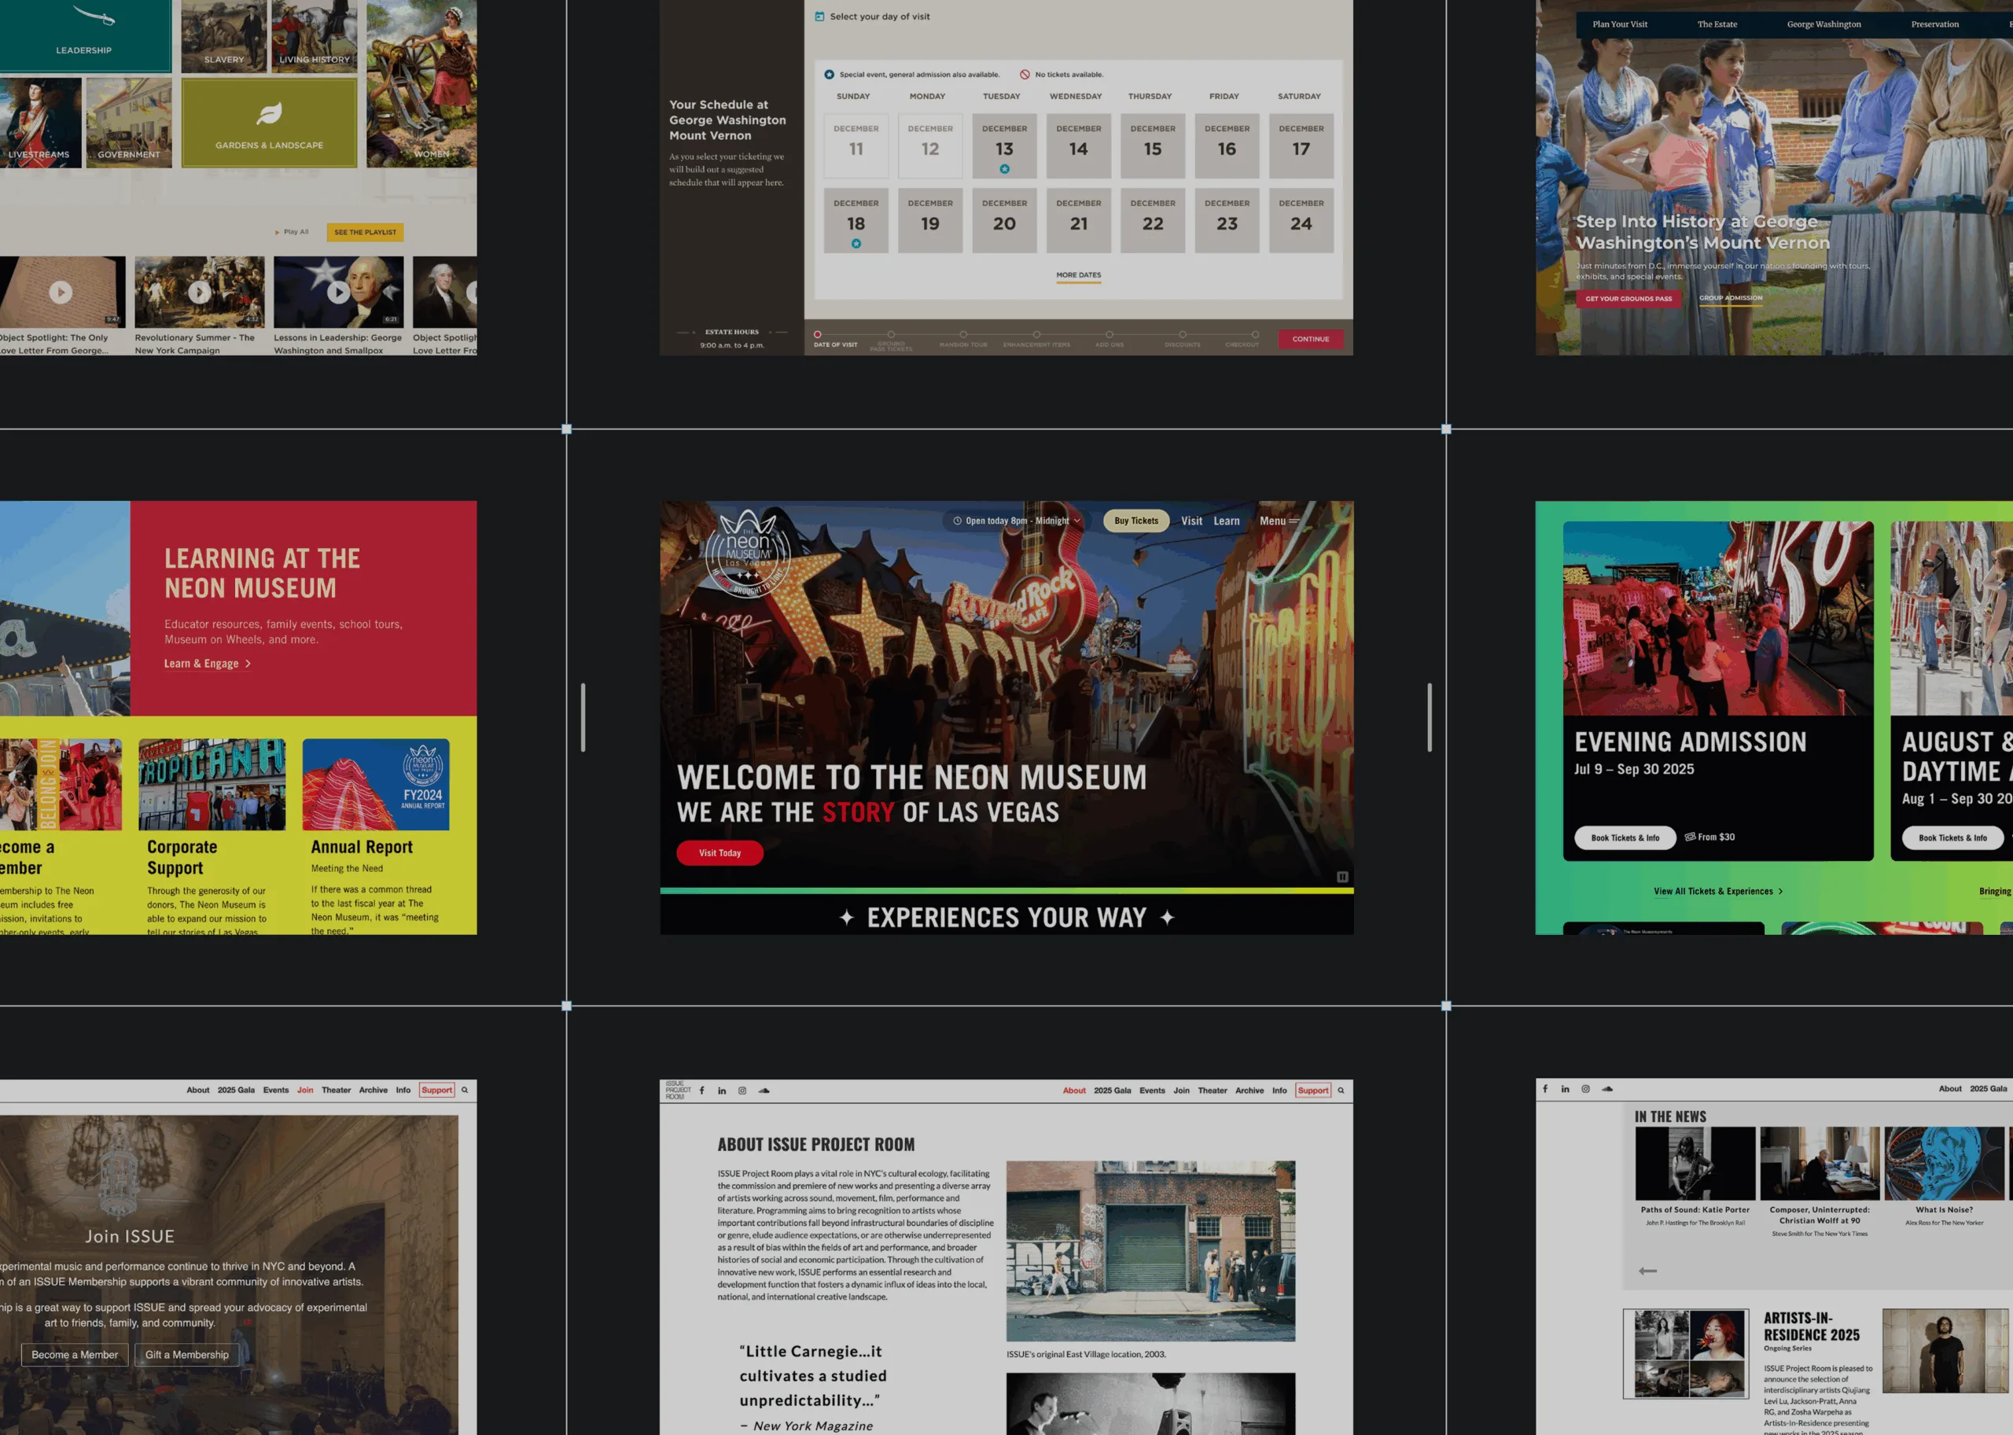
Task: Click Get Your Grounds Pass button
Action: tap(1628, 299)
